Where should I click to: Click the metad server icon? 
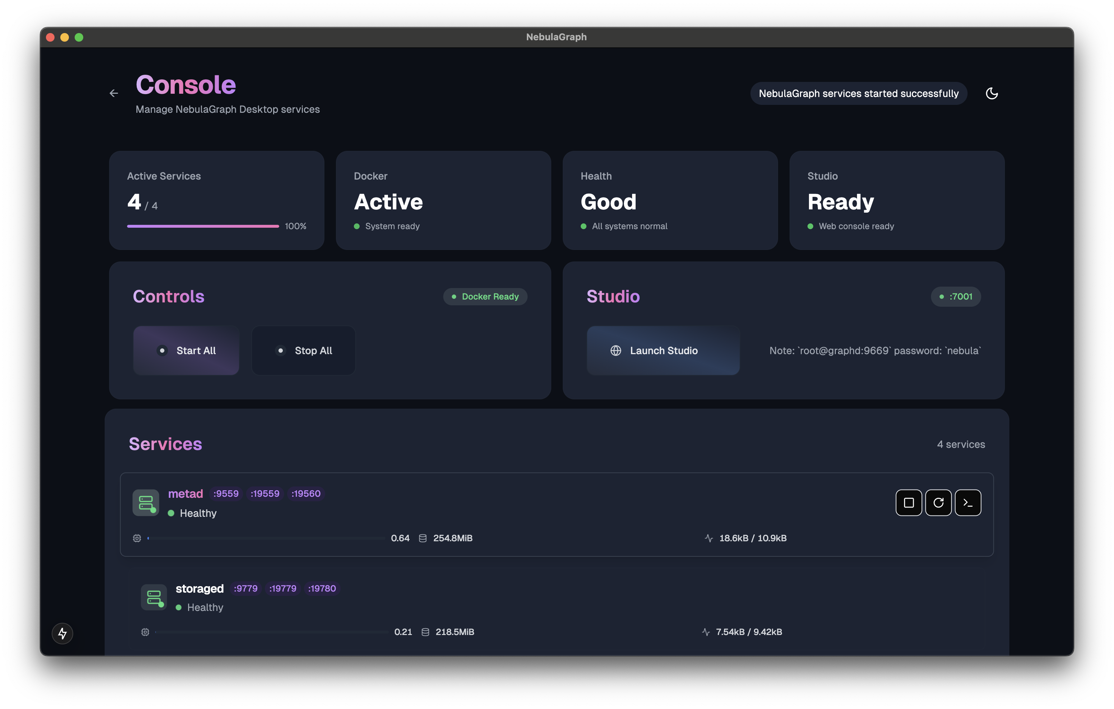click(x=146, y=502)
